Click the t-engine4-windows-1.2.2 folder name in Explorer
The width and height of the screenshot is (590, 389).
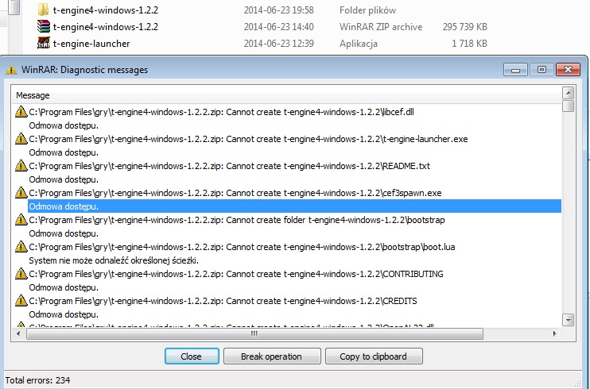click(x=105, y=10)
